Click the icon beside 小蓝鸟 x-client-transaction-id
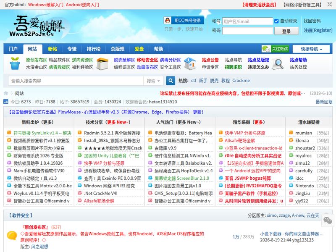 221,148
